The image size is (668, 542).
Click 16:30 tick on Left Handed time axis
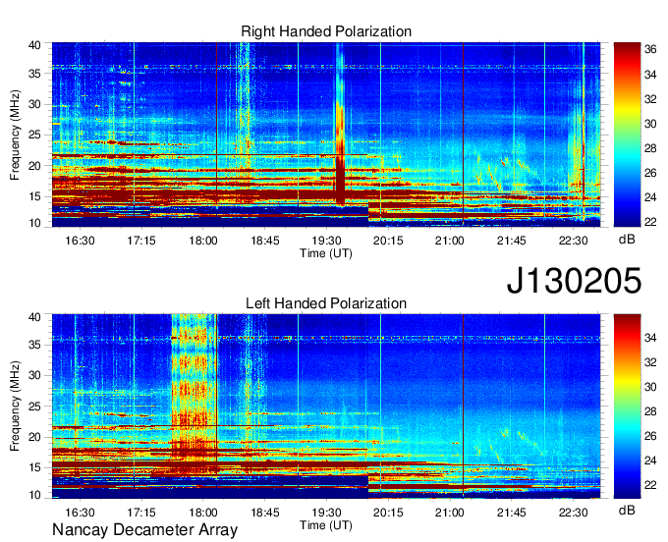pos(80,513)
